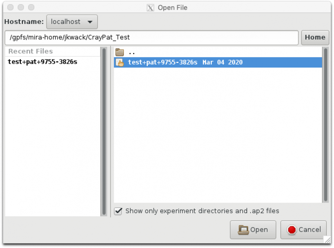This screenshot has height=248, width=334.
Task: Click the file list vertical scrollbar
Action: click(325, 125)
